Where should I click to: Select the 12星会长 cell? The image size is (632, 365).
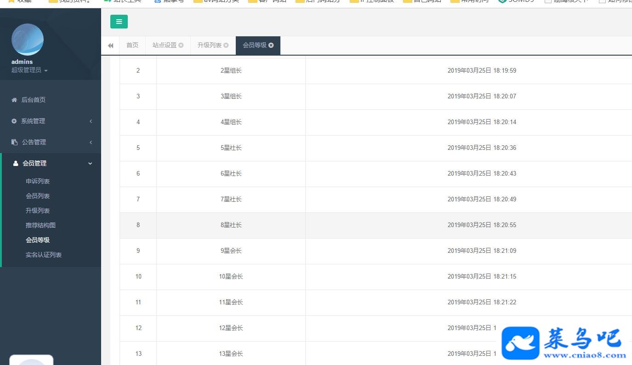(x=231, y=328)
